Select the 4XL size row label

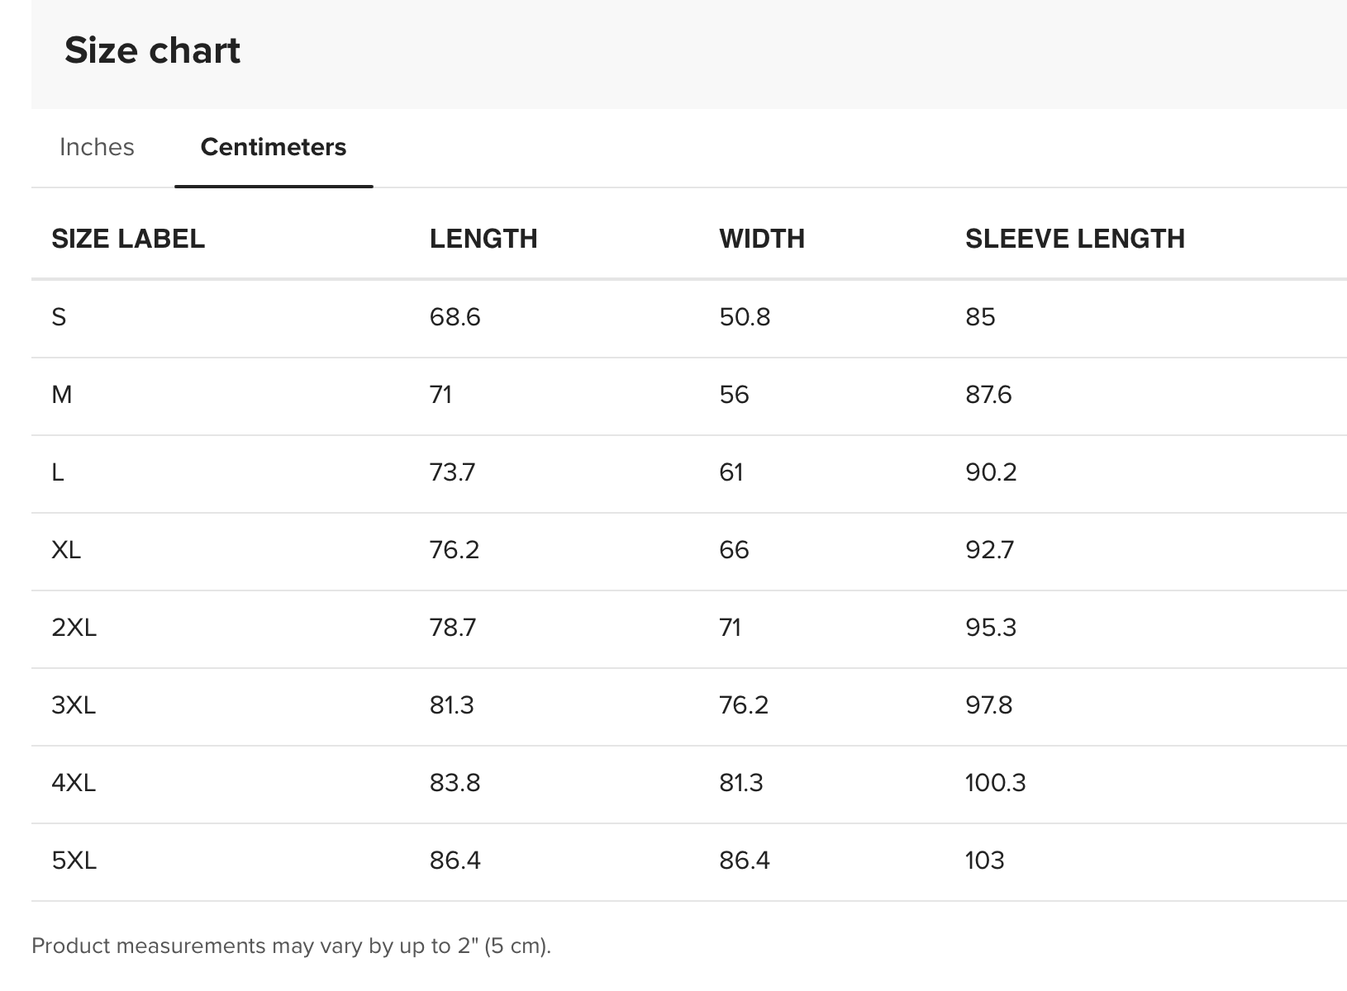pos(74,783)
